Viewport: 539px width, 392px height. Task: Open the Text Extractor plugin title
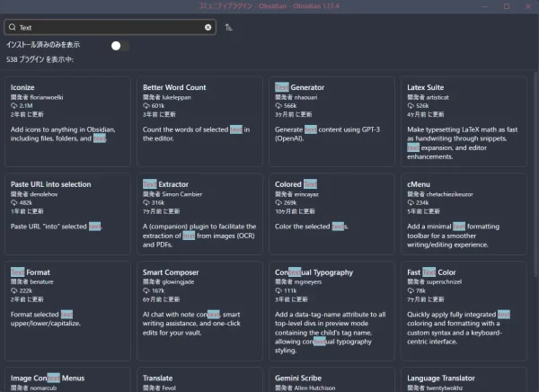coord(165,184)
